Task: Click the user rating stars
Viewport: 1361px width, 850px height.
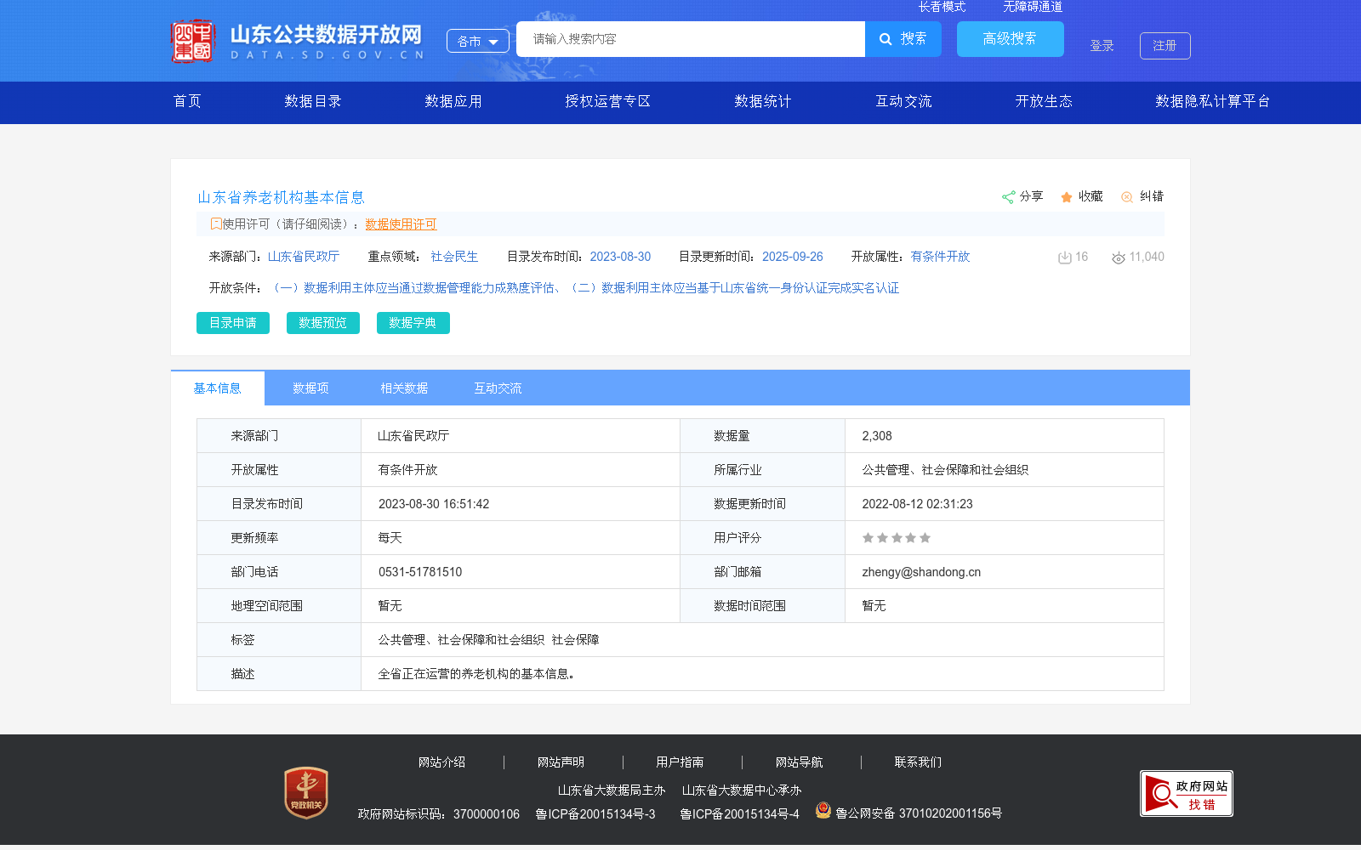Action: tap(897, 538)
